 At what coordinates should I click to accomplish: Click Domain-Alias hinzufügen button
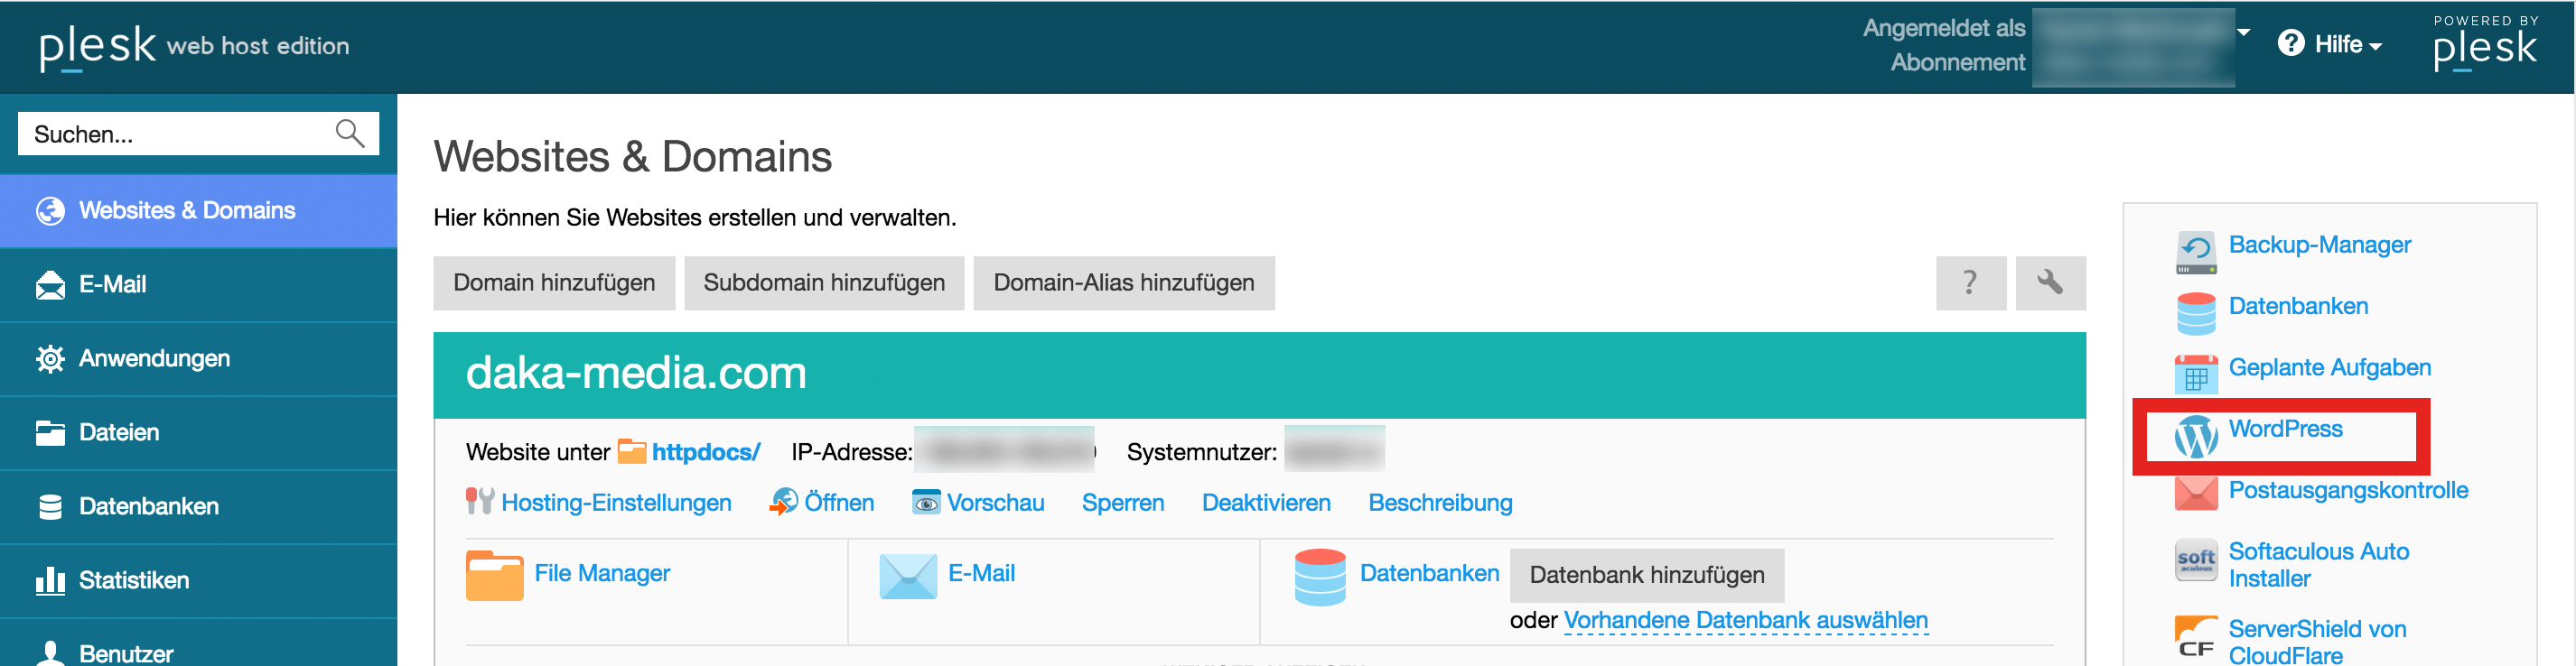[x=1124, y=282]
